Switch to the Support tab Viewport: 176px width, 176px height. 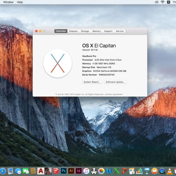point(108,31)
